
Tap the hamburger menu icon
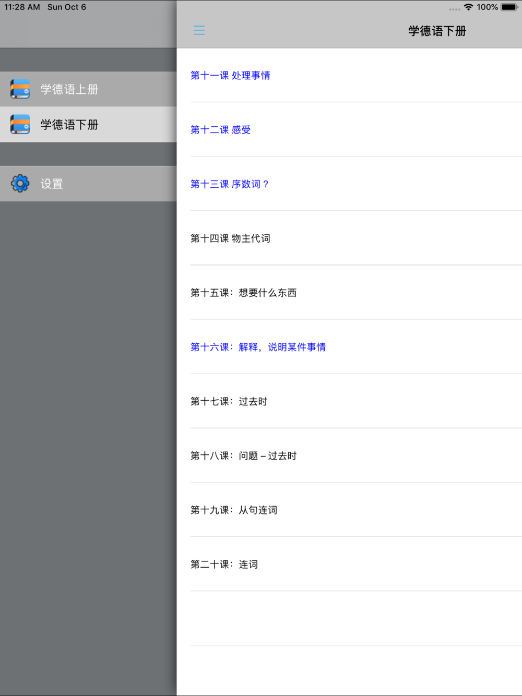pyautogui.click(x=199, y=30)
